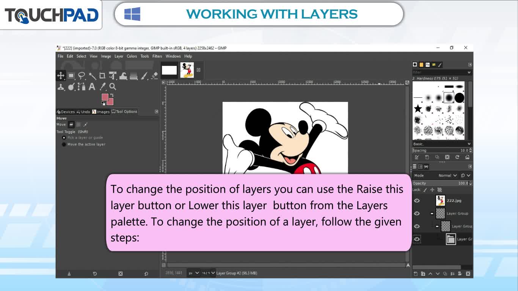Switch to the Undo tab
Screen dimensions: 518x291
(83, 112)
